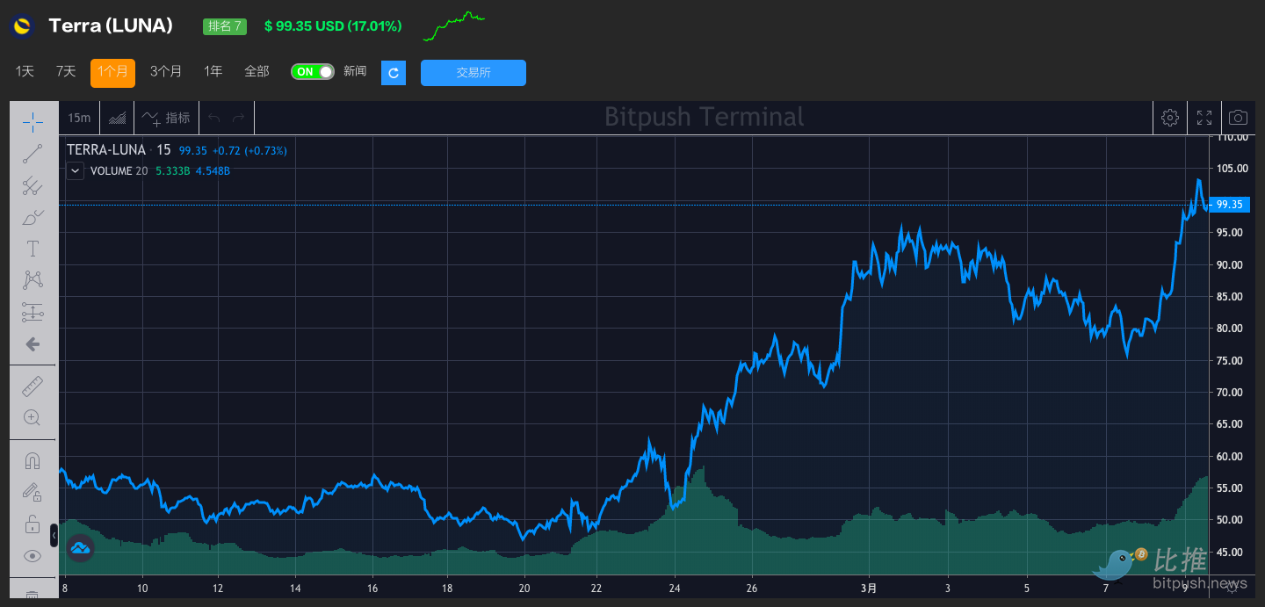Viewport: 1265px width, 607px height.
Task: Open the 指标 indicators menu
Action: pos(166,118)
